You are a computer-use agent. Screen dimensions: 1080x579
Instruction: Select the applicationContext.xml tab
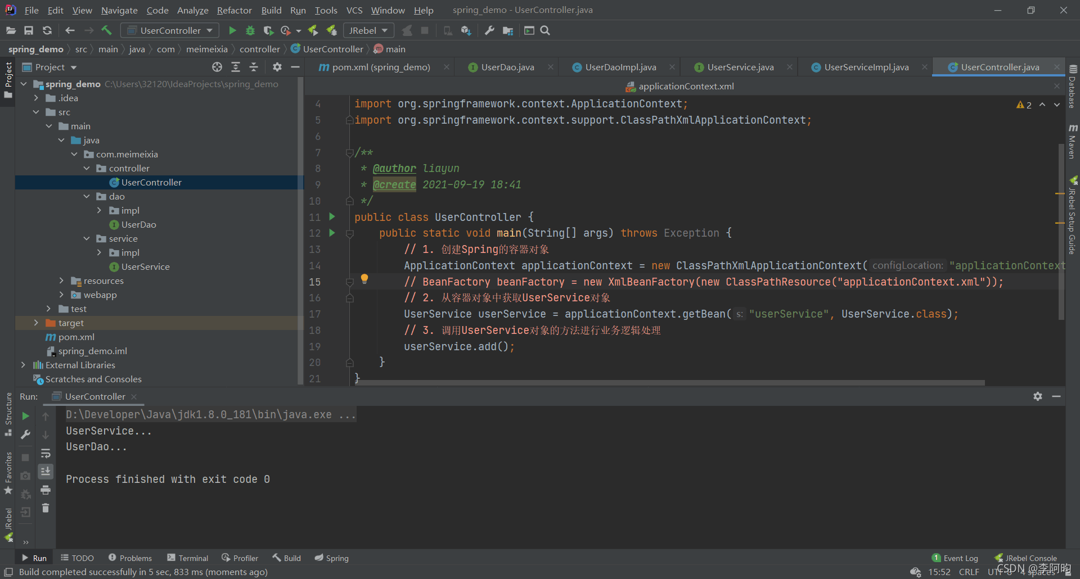click(686, 86)
